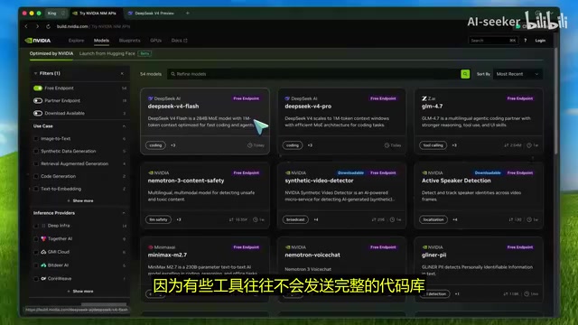The width and height of the screenshot is (578, 325).
Task: Expand +4 tags on synthetic-video-detector card
Action: coord(316,219)
